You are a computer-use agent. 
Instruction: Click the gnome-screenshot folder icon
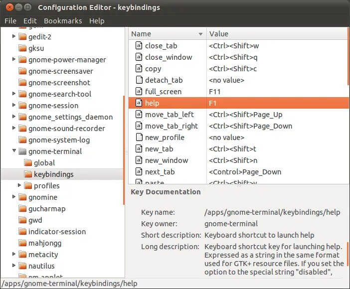click(22, 83)
